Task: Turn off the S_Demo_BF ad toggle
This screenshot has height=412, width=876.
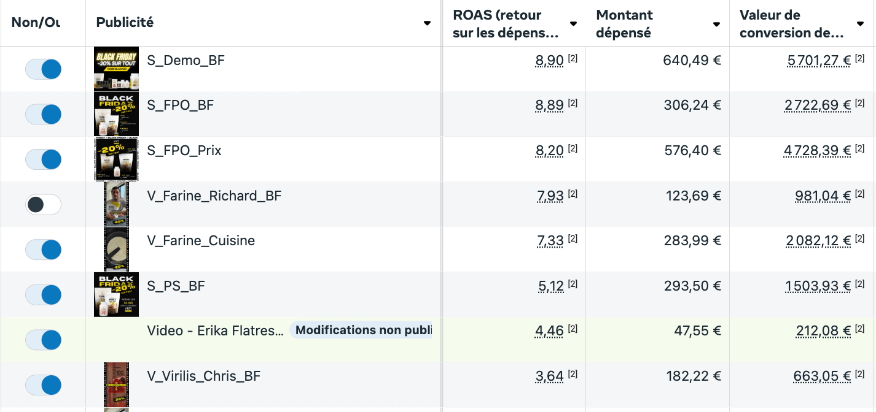Action: 43,69
